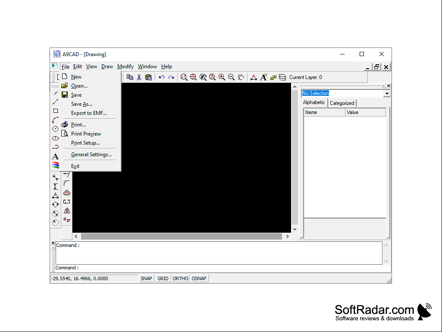Switch to the Categorized tab

[342, 103]
